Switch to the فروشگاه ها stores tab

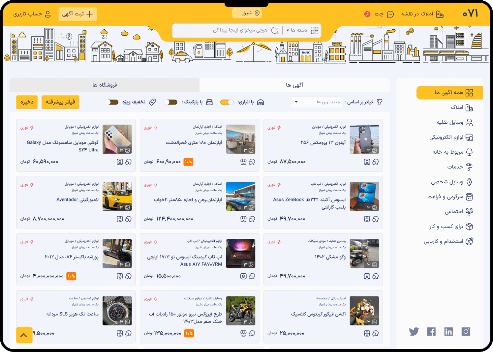tap(104, 85)
